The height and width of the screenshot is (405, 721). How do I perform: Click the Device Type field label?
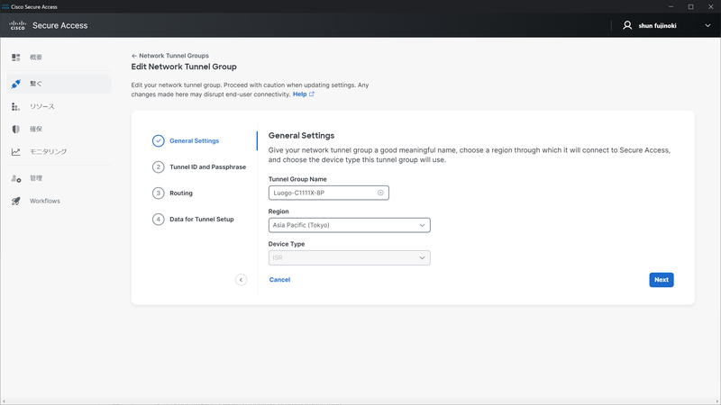click(x=287, y=244)
